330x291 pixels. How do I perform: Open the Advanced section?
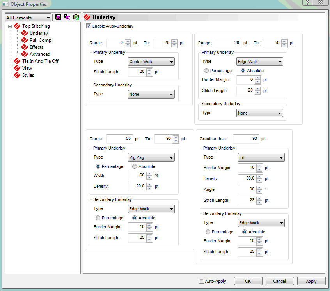[x=40, y=54]
